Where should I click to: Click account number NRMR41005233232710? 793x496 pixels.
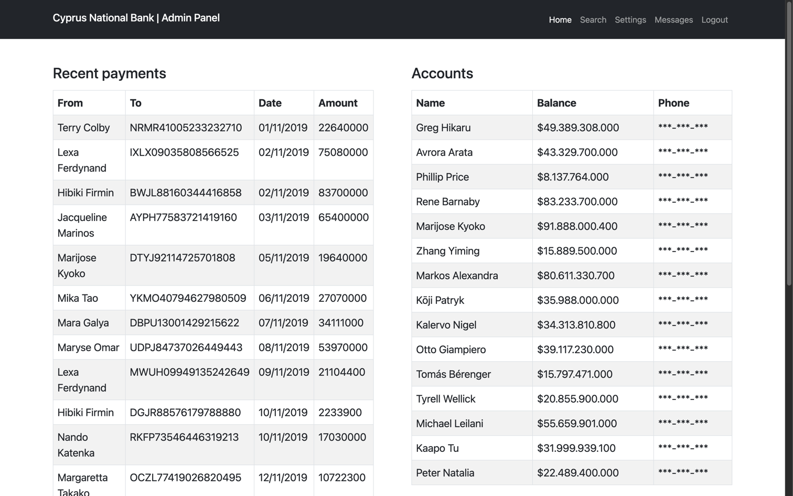tap(186, 128)
